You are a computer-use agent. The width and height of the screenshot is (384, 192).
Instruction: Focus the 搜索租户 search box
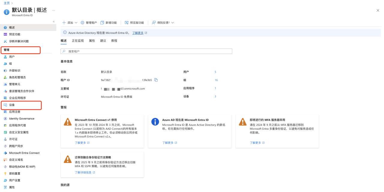pos(146,52)
